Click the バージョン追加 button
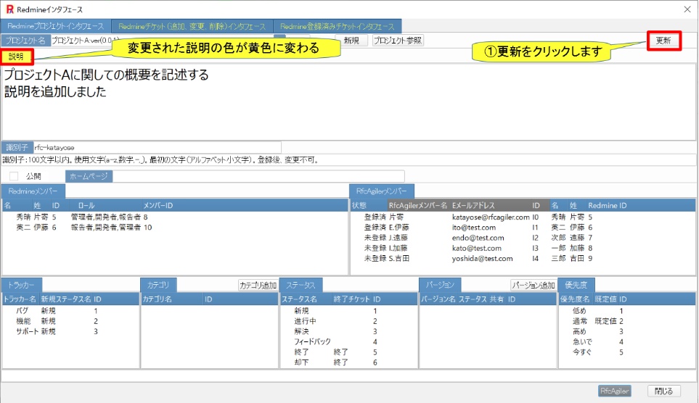The height and width of the screenshot is (403, 699). [x=534, y=286]
